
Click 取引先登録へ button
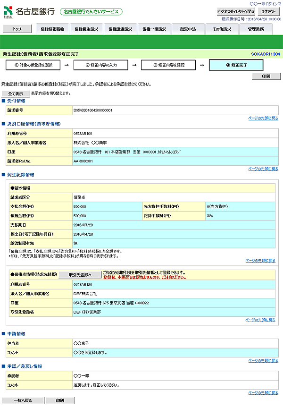pyautogui.click(x=80, y=275)
